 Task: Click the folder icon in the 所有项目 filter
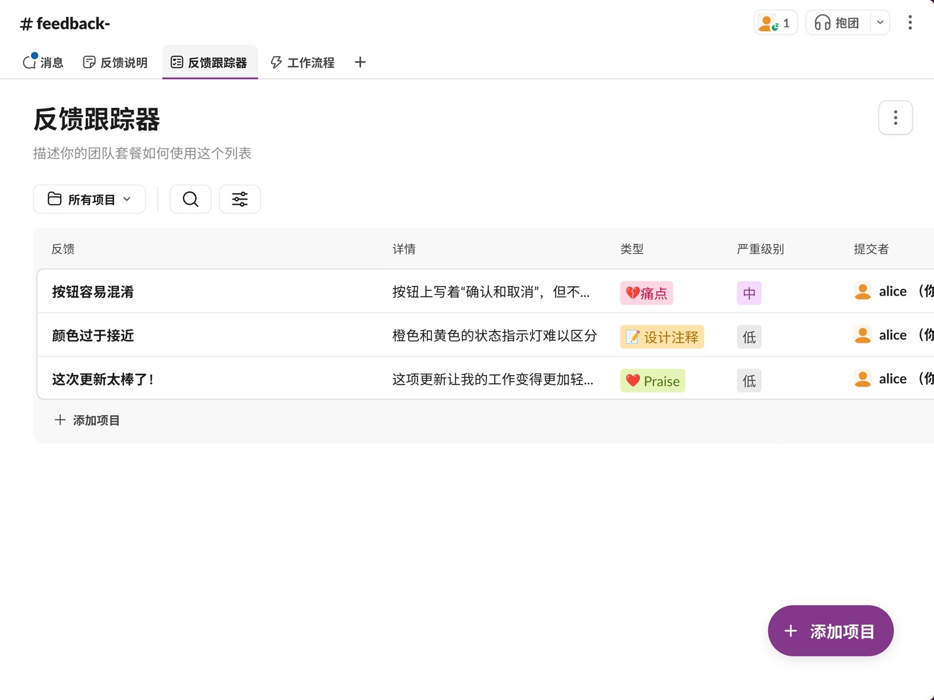[x=53, y=199]
